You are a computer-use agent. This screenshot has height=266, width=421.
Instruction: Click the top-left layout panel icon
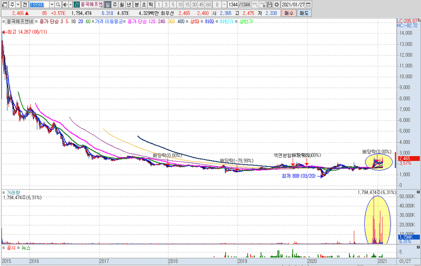pos(4,4)
